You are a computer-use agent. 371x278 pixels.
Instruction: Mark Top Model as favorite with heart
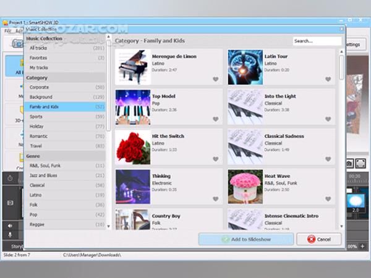[x=216, y=119]
